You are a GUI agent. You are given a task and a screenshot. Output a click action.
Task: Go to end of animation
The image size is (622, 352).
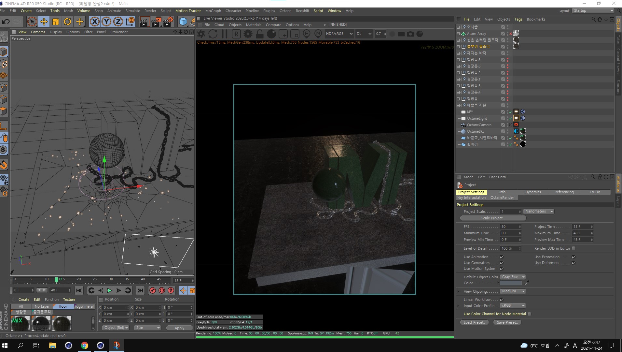pos(140,290)
